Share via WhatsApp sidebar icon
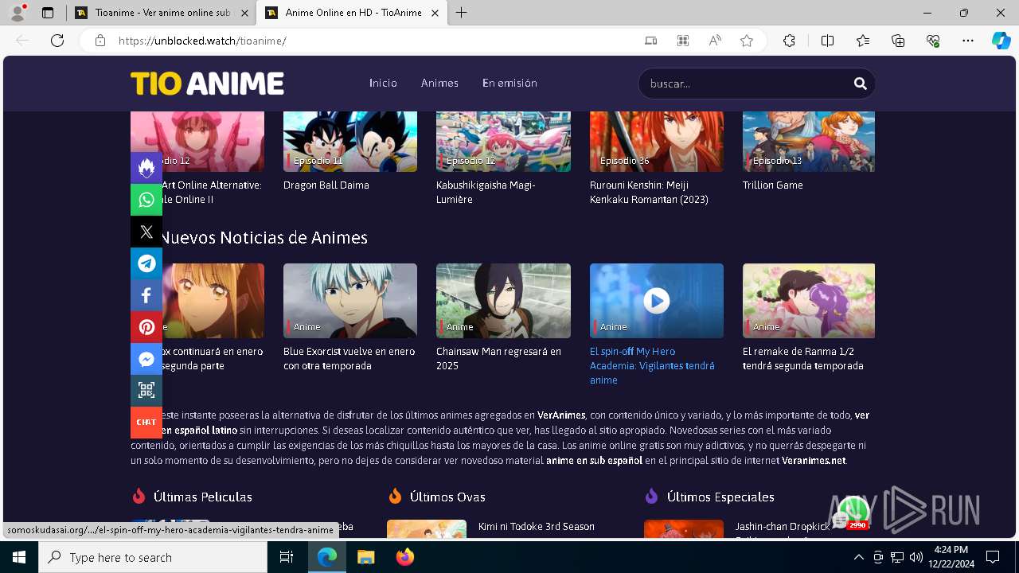This screenshot has height=573, width=1019. [x=146, y=200]
